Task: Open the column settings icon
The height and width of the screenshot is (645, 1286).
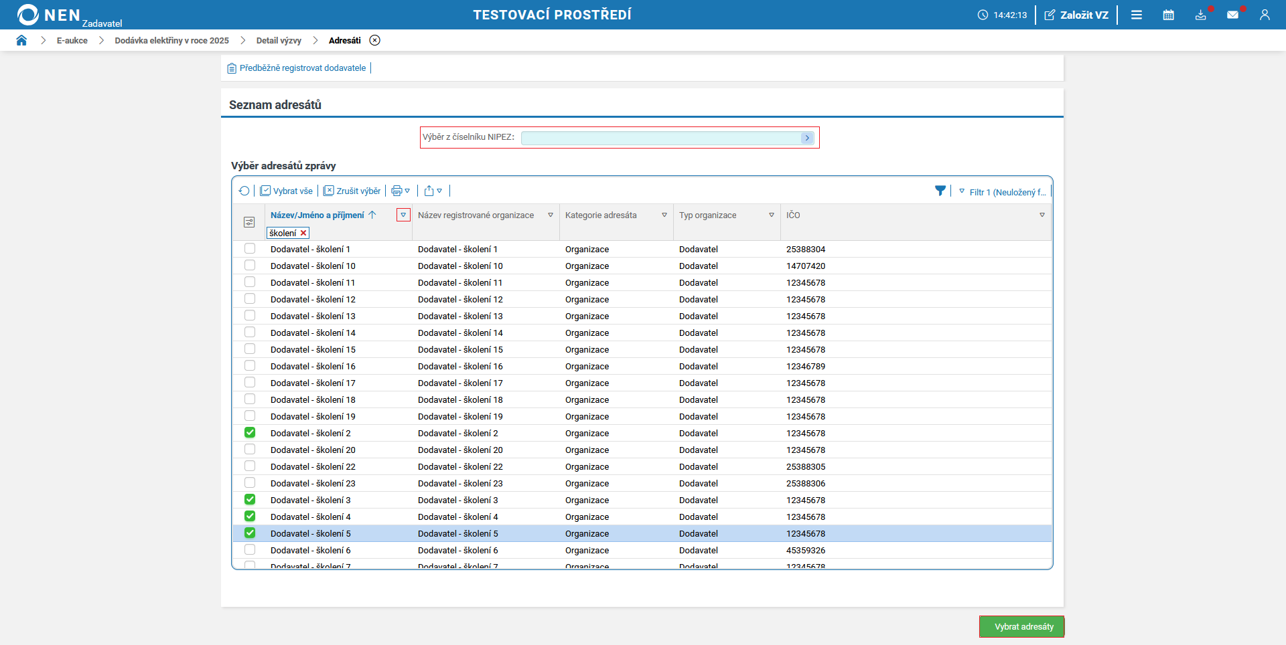Action: coord(249,222)
